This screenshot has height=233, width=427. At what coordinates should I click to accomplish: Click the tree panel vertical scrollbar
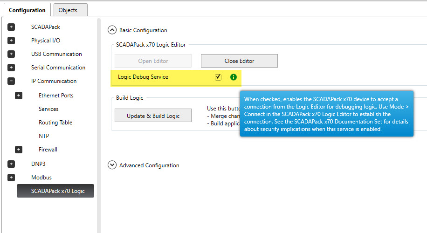(x=99, y=125)
